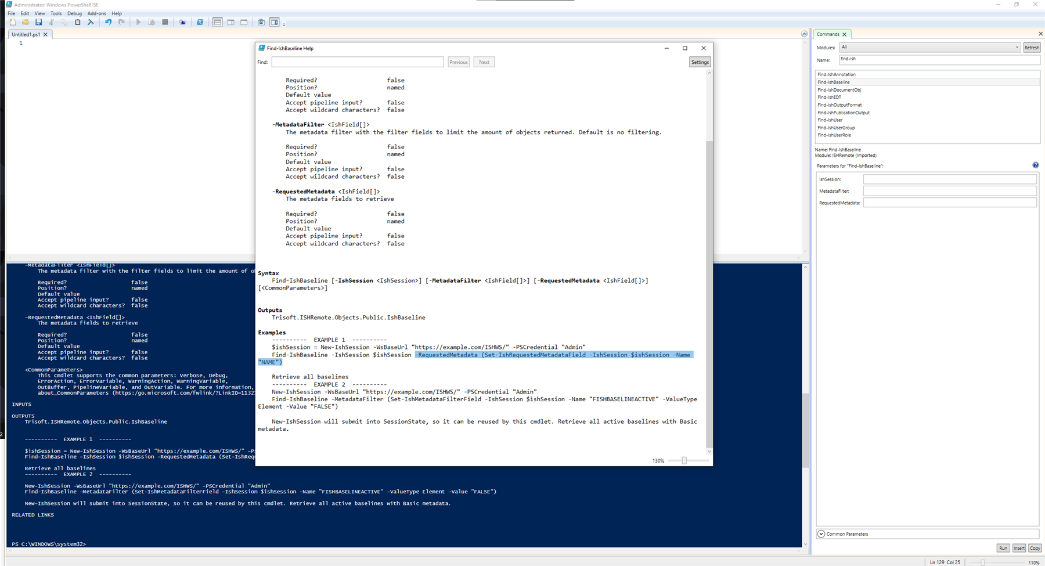Toggle the Show Command Add-on pane button
The height and width of the screenshot is (566, 1045).
click(275, 22)
